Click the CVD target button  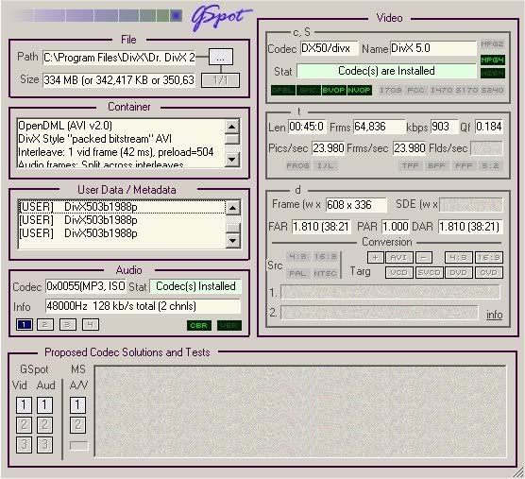tap(489, 273)
